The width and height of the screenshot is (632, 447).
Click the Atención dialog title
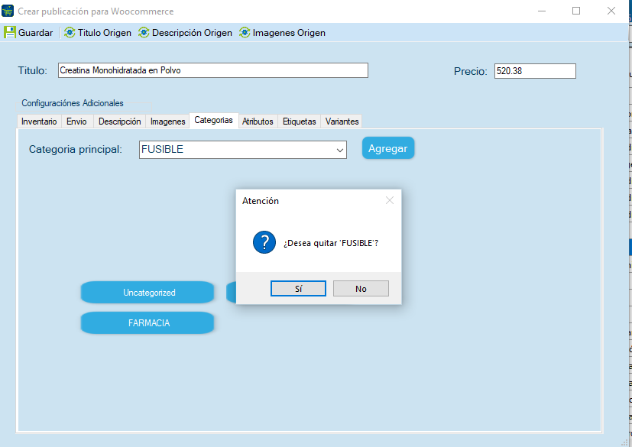261,201
